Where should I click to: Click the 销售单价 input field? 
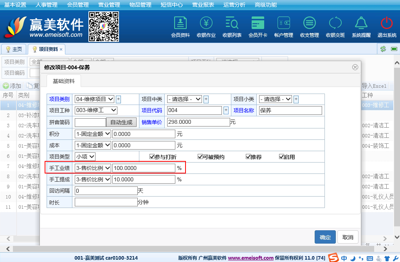198,122
